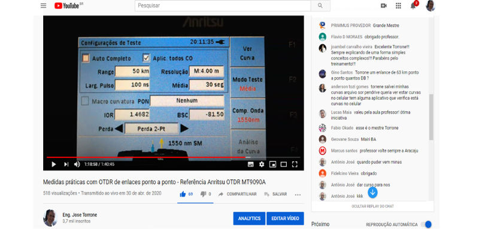Open the YouTube apps grid icon
Image resolution: width=479 pixels, height=229 pixels.
[x=398, y=5]
